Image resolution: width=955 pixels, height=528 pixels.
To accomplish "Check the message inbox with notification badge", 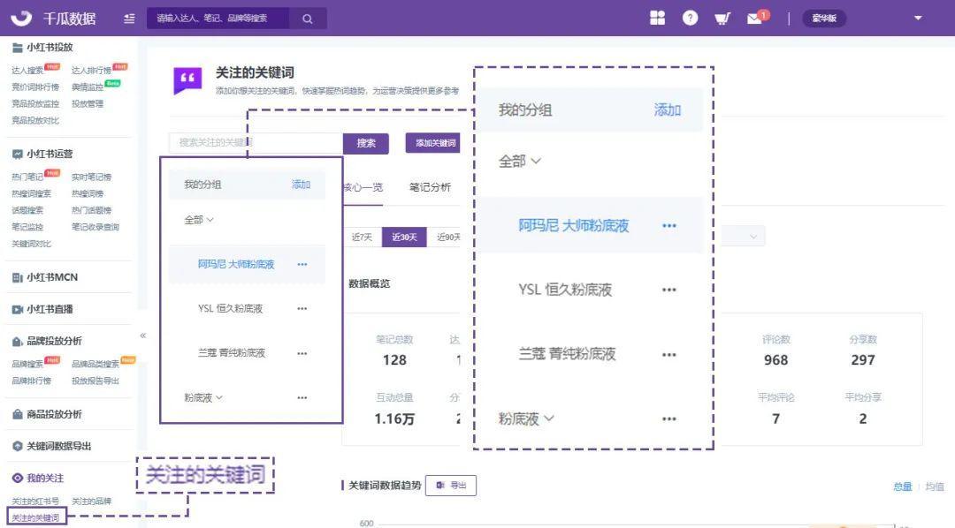I will (x=756, y=18).
